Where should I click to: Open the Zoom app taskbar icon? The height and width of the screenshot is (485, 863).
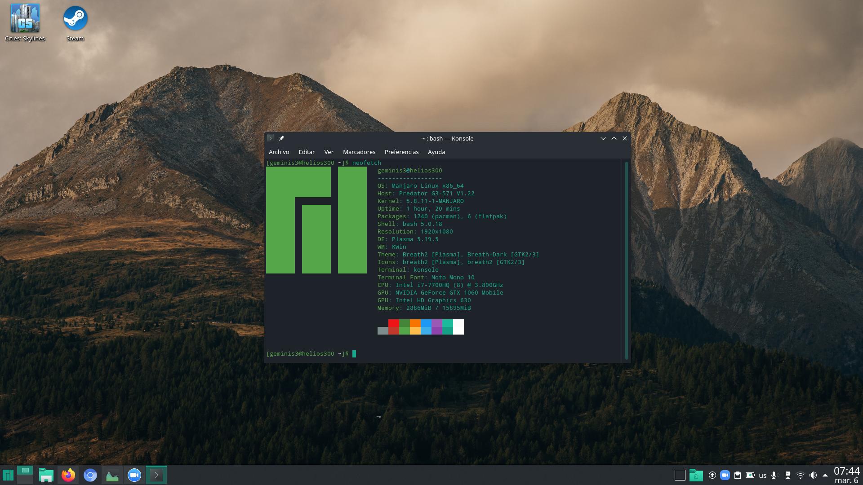click(x=134, y=475)
